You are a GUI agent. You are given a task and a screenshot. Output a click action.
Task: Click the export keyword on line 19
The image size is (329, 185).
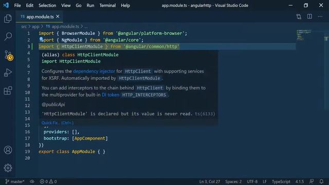(x=46, y=152)
